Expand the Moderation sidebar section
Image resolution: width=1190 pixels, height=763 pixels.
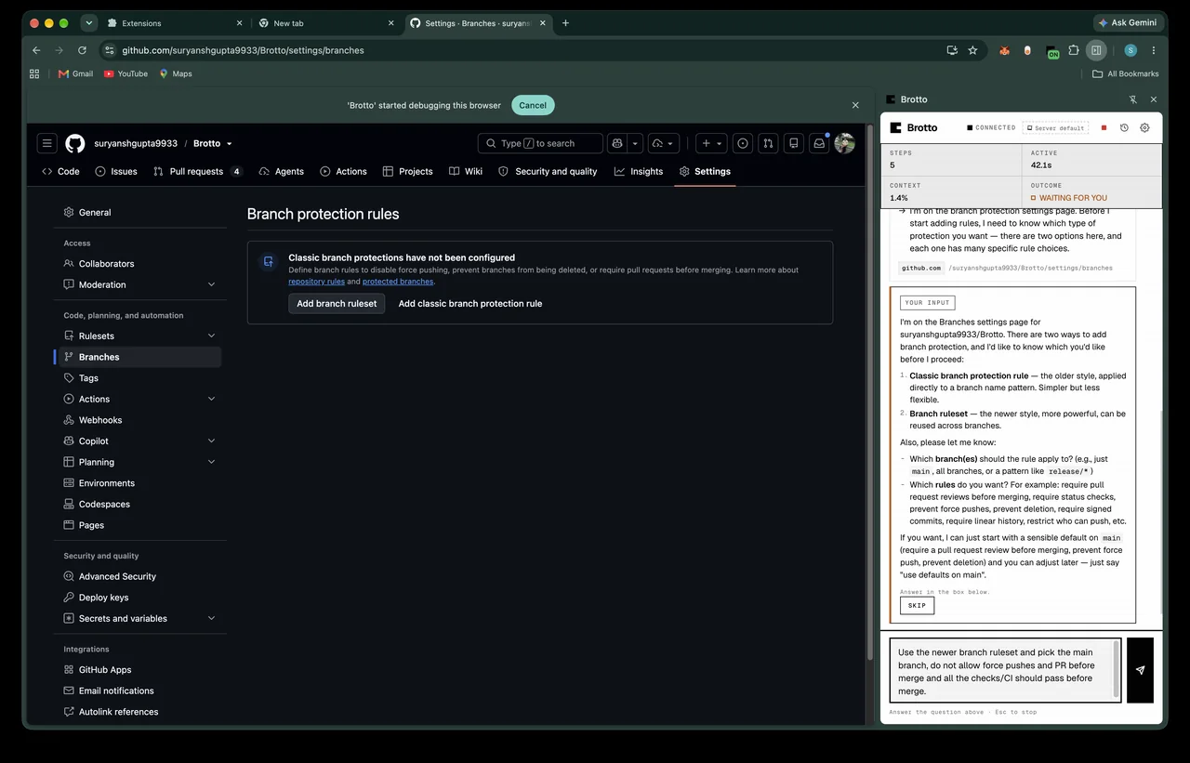(x=211, y=284)
